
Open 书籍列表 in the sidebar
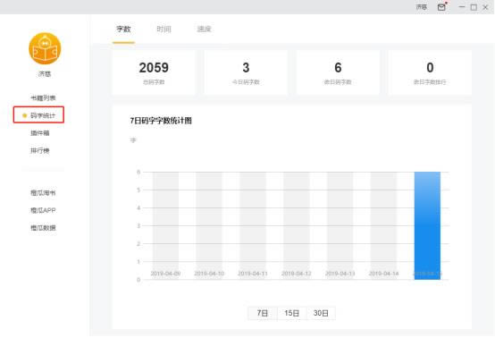coord(43,98)
